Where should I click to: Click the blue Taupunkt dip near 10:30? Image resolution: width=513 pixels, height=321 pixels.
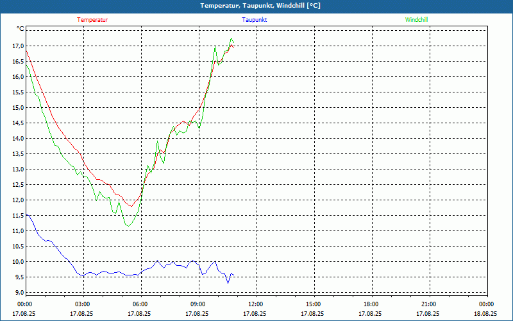pyautogui.click(x=228, y=283)
